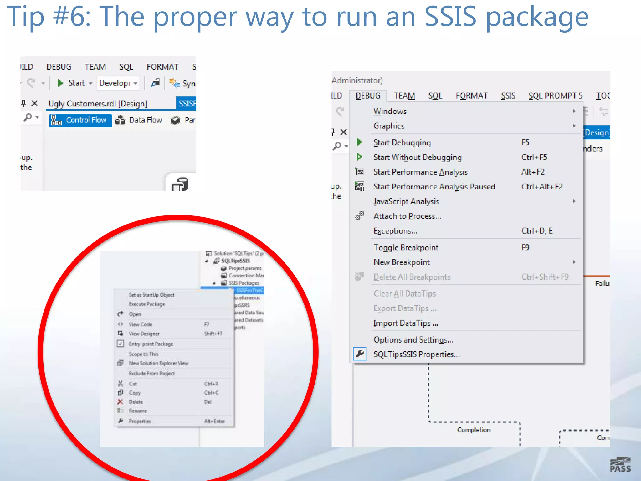Screen dimensions: 641x481
Task: Click the search magnifier left of the Debug menu
Action: [337, 146]
